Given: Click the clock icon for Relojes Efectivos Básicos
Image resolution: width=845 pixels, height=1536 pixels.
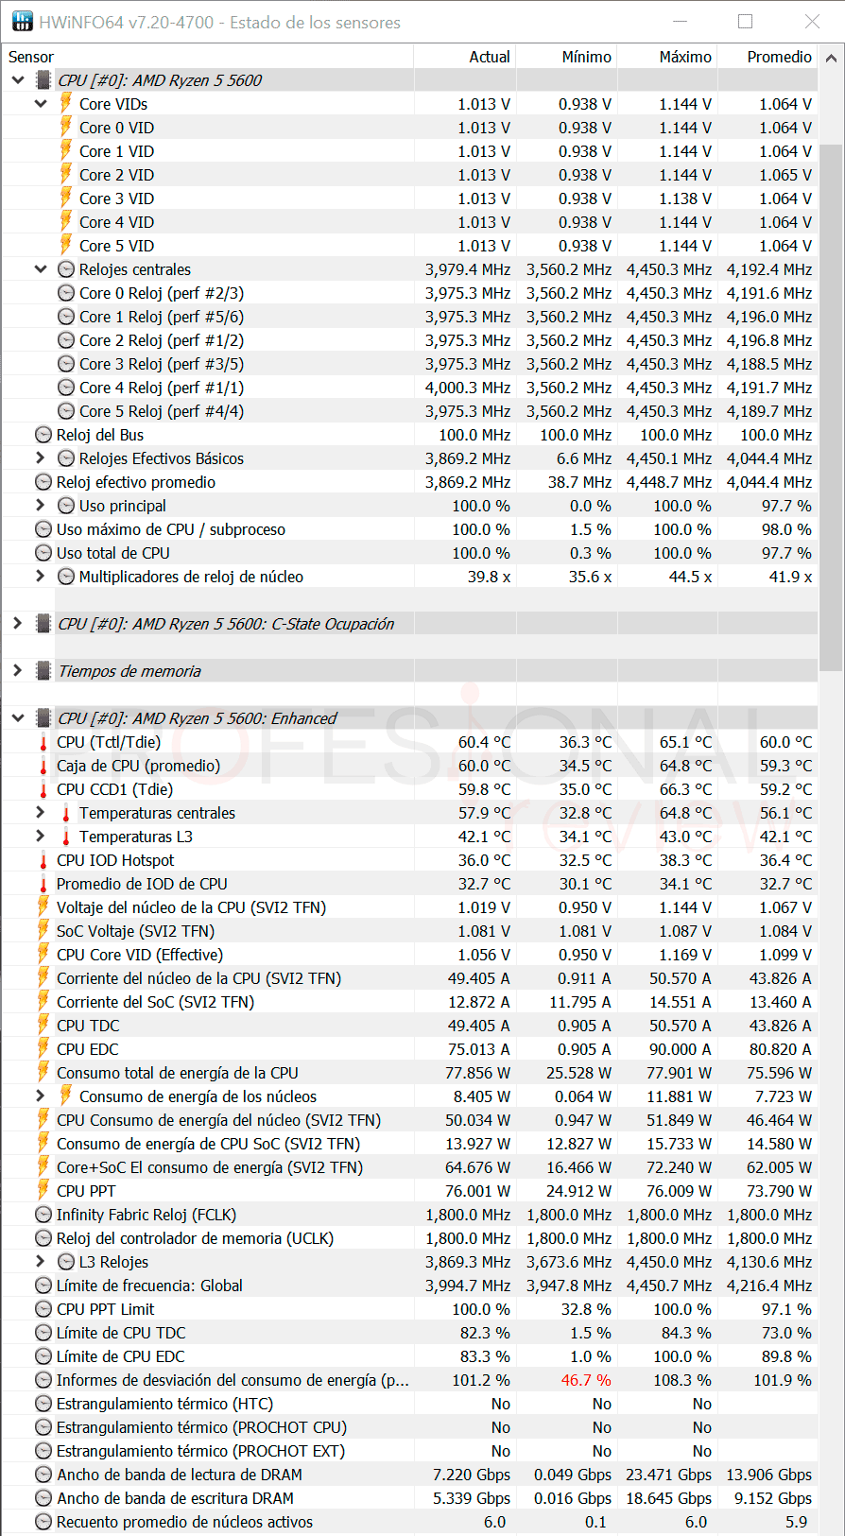Looking at the screenshot, I should pyautogui.click(x=66, y=458).
